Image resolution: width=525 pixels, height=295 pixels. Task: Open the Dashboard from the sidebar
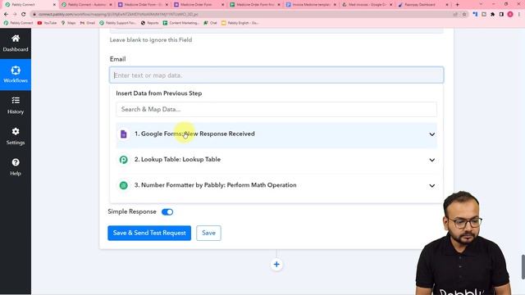pyautogui.click(x=16, y=43)
